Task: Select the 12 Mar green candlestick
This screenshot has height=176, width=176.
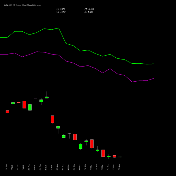Action: point(98,150)
